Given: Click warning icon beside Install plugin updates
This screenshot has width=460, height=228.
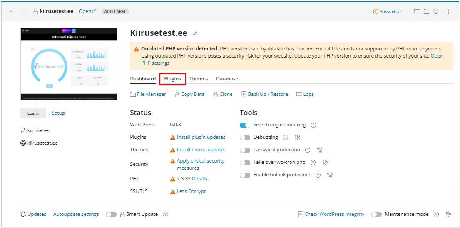Looking at the screenshot, I should [x=173, y=137].
